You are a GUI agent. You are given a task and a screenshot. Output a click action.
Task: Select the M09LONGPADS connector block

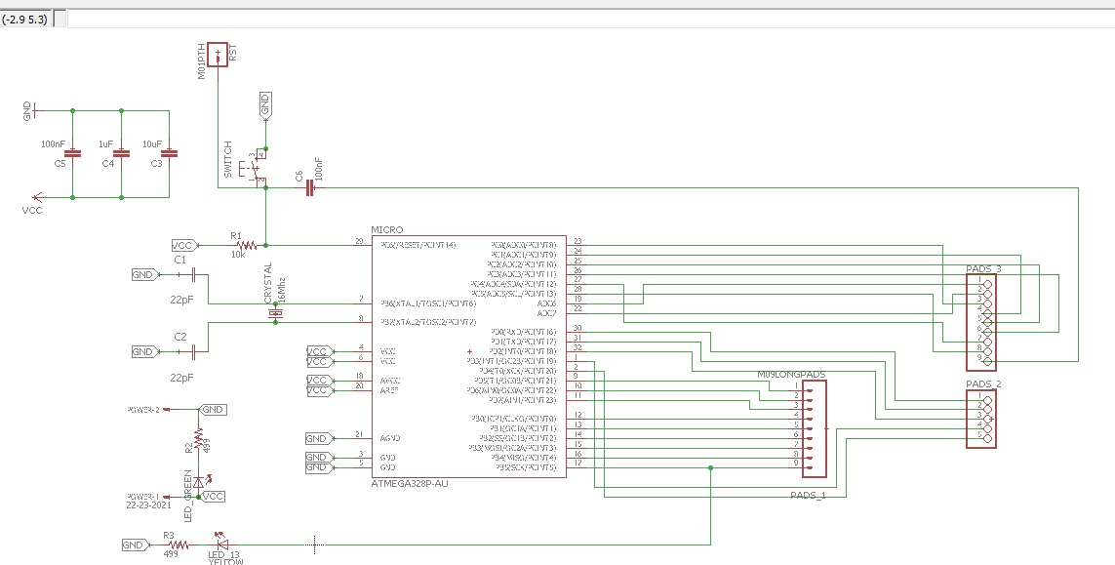click(815, 428)
